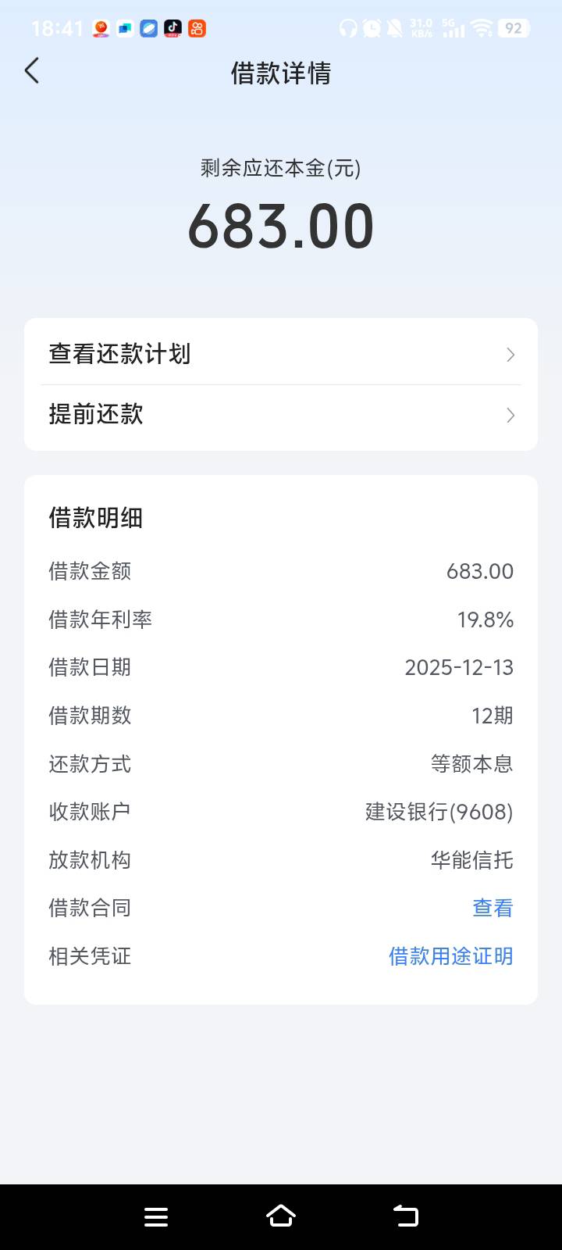Tap the TikTok notification icon
The width and height of the screenshot is (562, 1250).
tap(173, 28)
